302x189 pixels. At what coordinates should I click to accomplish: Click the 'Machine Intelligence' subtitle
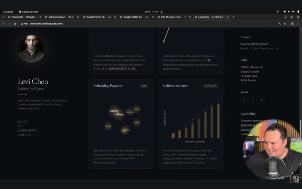[x=31, y=89]
